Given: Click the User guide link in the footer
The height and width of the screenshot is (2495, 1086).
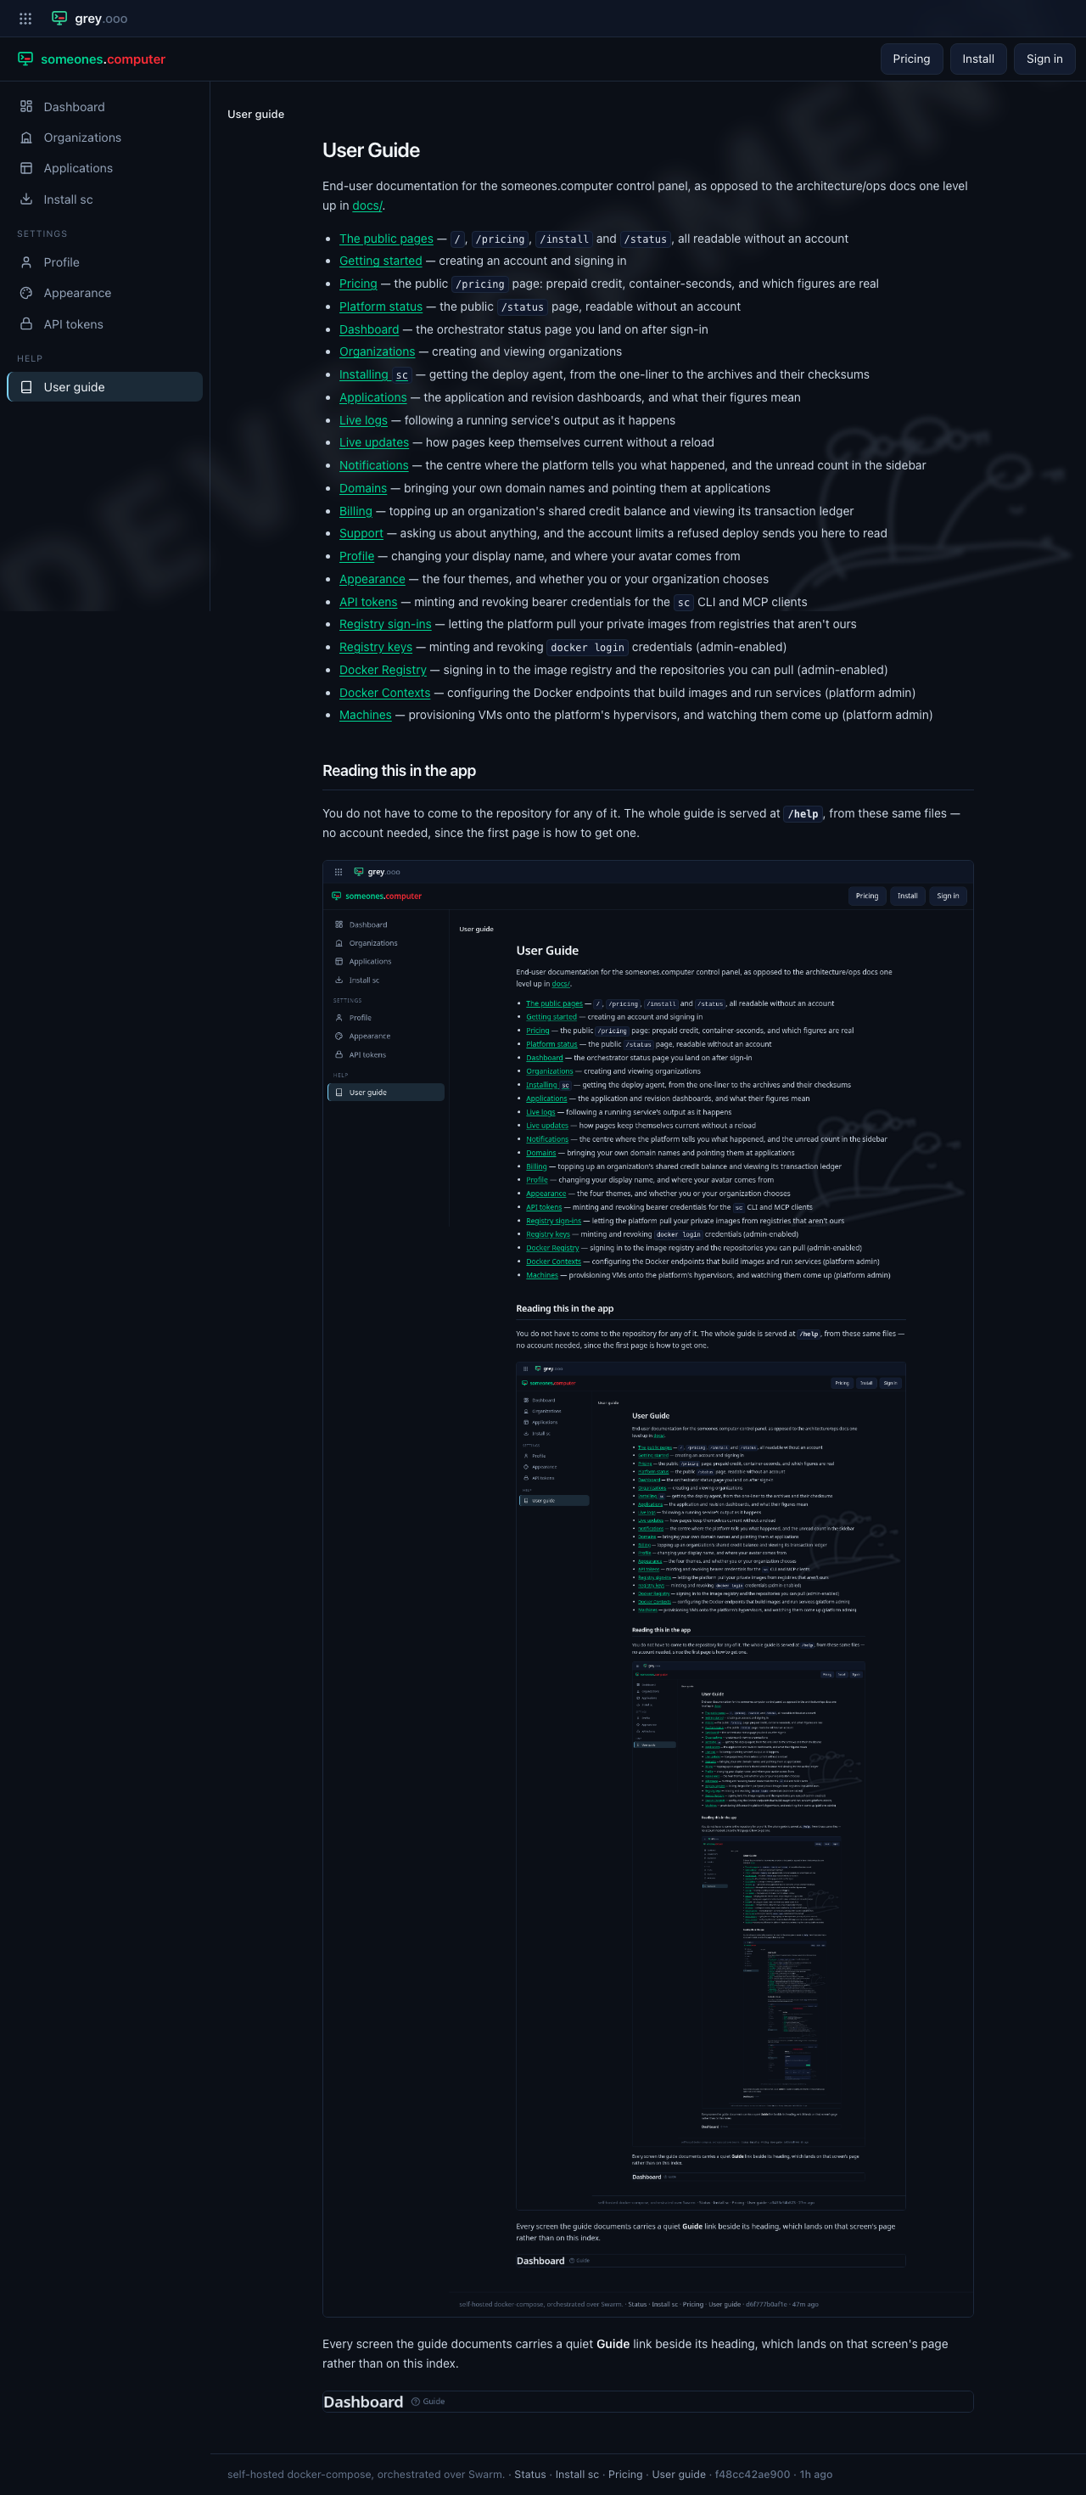Looking at the screenshot, I should (679, 2475).
